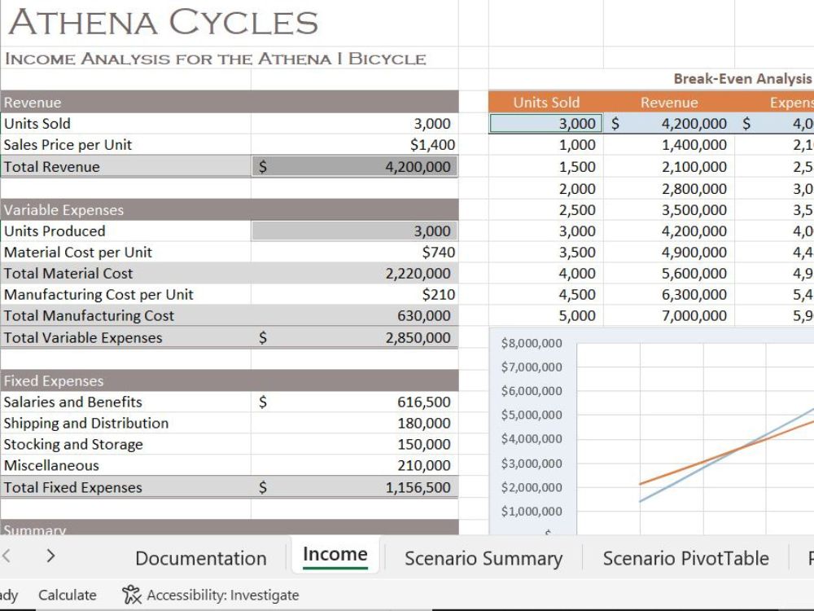Click the Variable Expenses section header
This screenshot has height=611, width=814.
click(230, 209)
